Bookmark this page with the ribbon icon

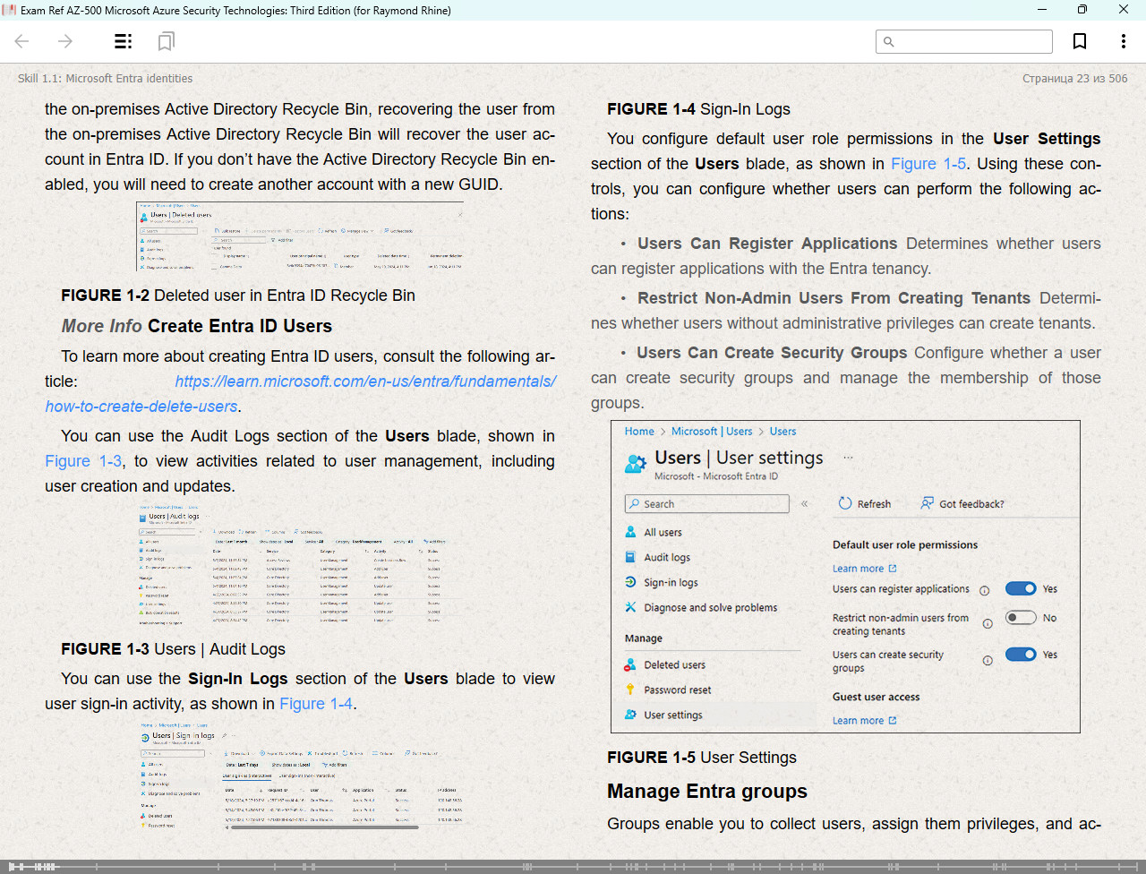tap(1080, 41)
